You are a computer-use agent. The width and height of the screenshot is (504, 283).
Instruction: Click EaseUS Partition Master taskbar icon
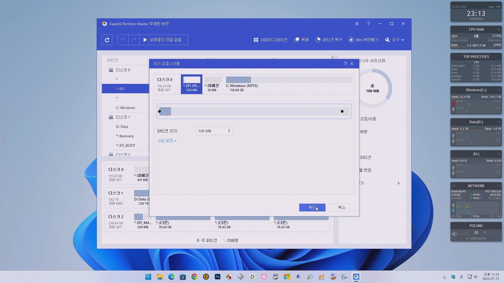(356, 277)
